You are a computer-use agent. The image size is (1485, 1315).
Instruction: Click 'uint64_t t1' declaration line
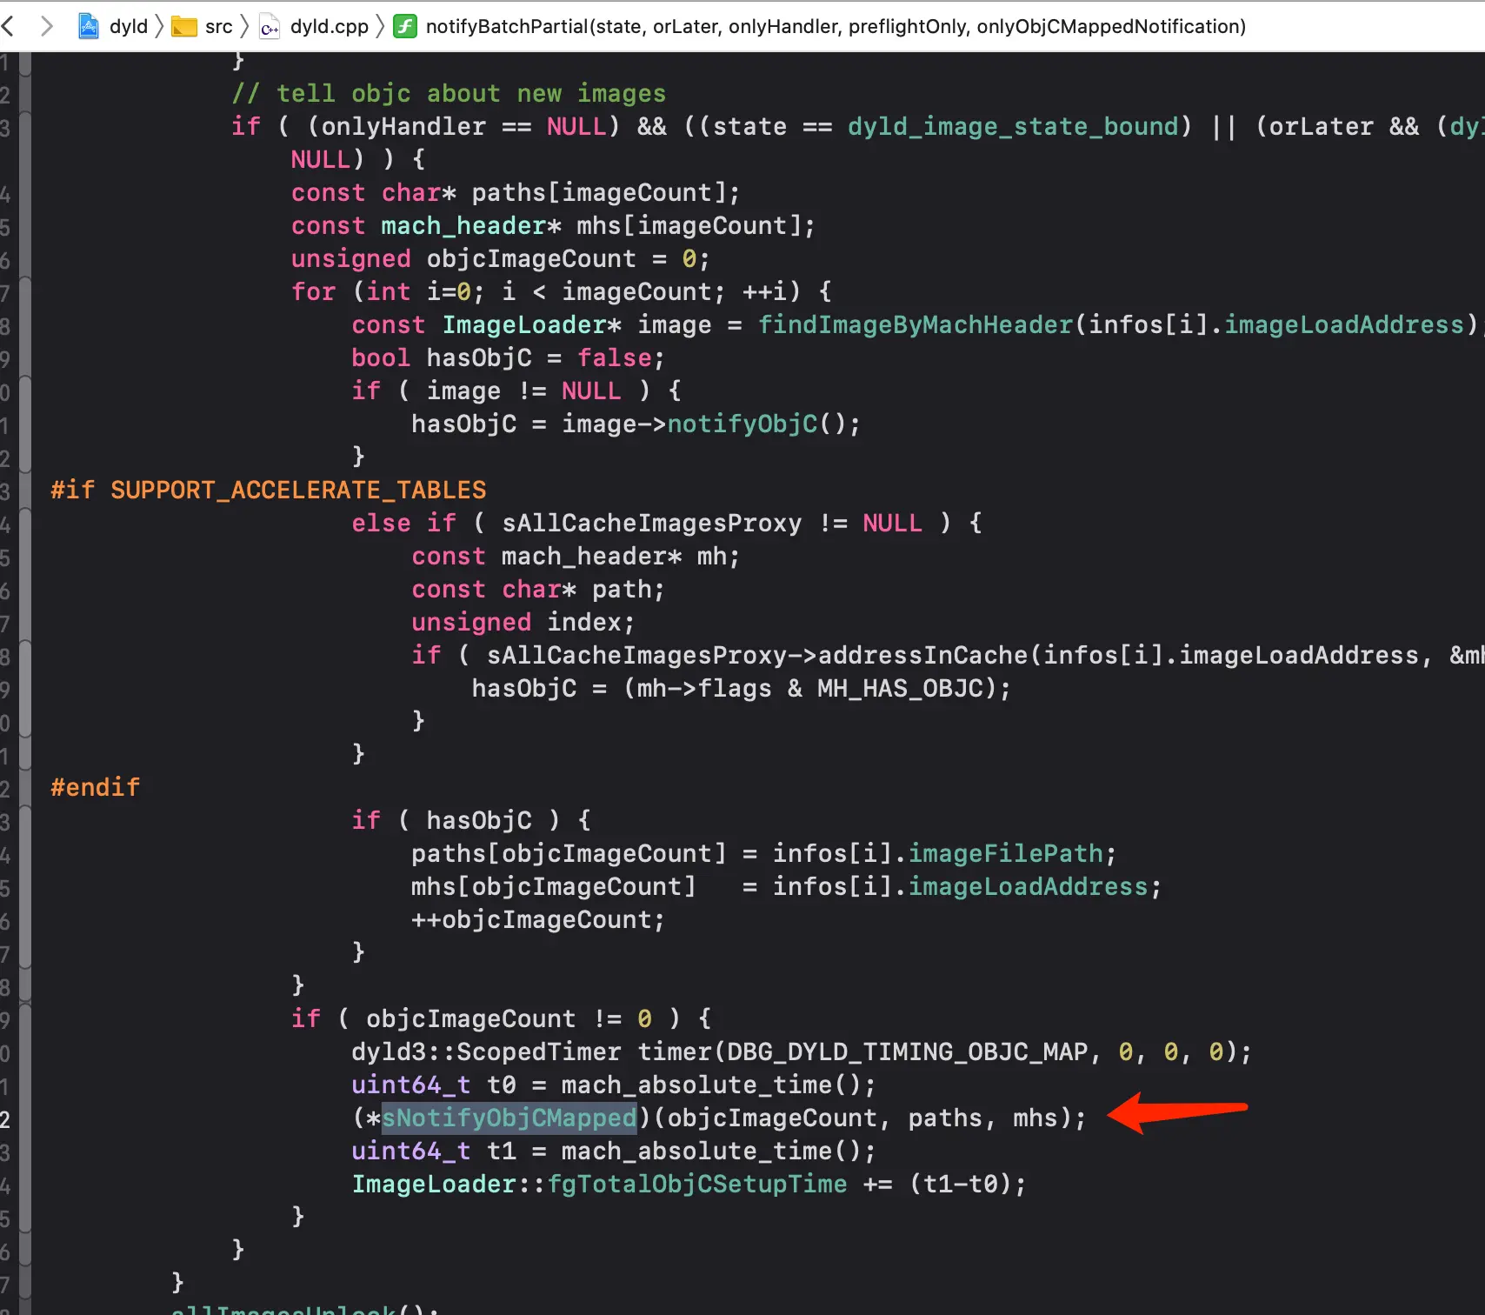[614, 1151]
